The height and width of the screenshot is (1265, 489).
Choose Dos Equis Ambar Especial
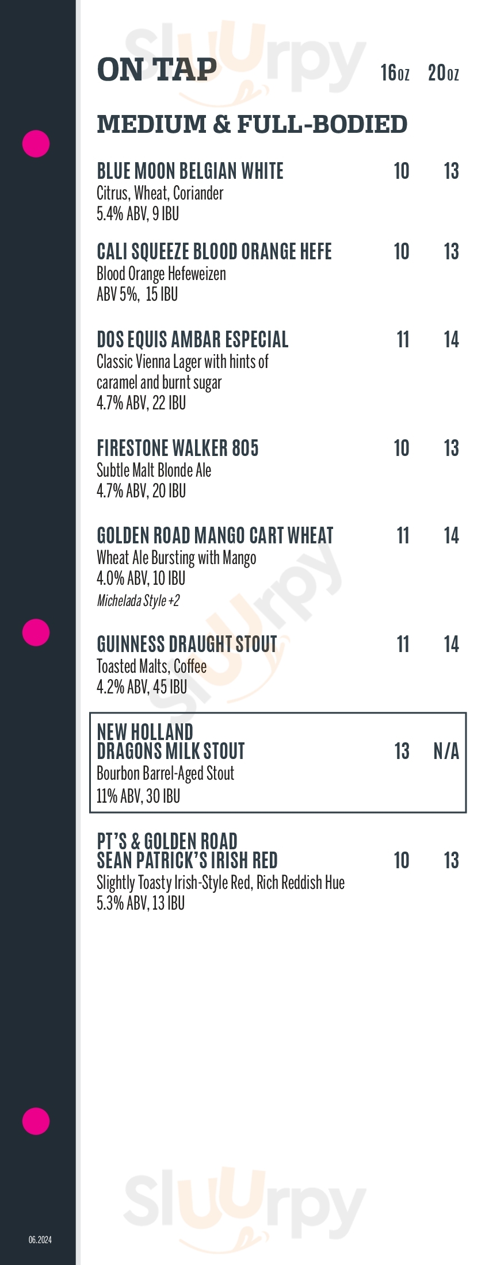192,340
